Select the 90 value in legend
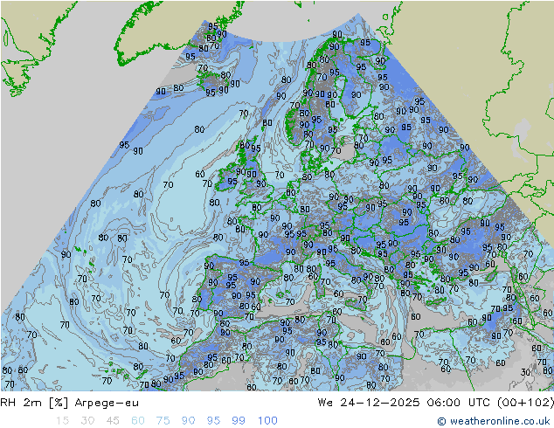This screenshot has height=428, width=554. pyautogui.click(x=188, y=421)
